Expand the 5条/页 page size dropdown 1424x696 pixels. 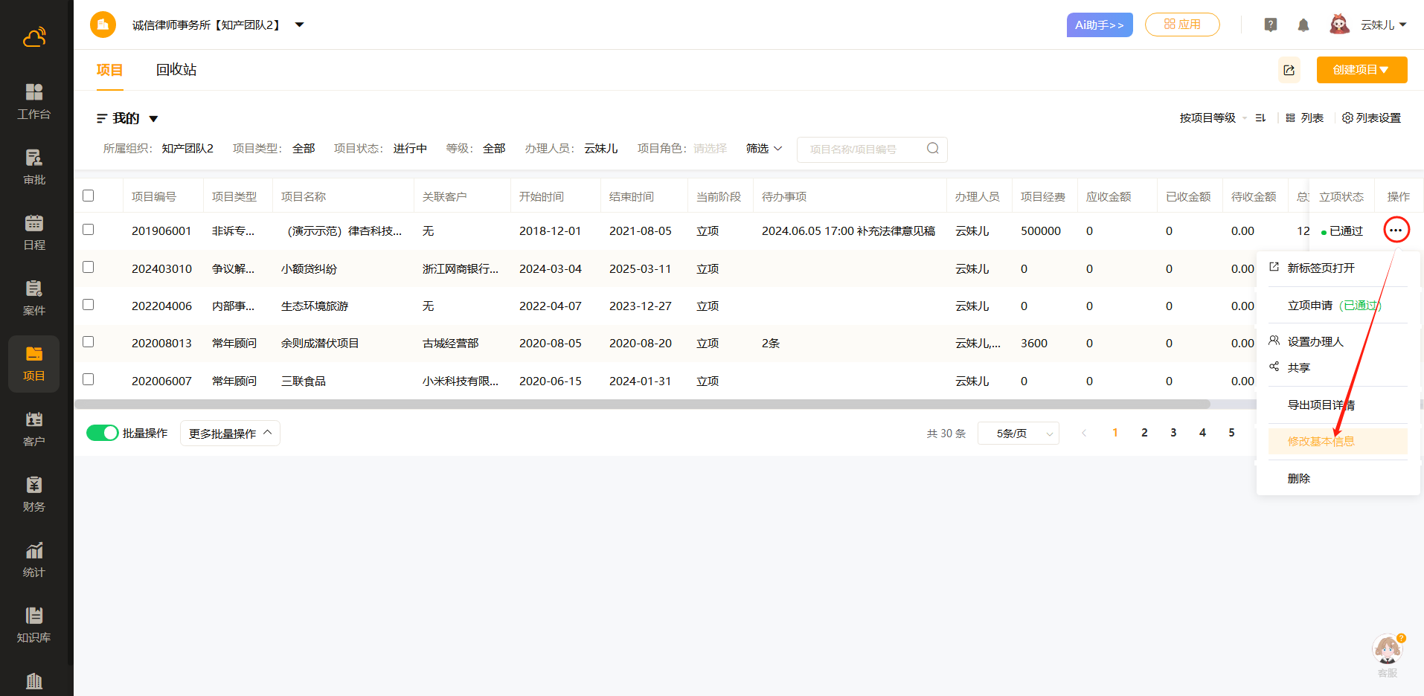(x=1018, y=434)
